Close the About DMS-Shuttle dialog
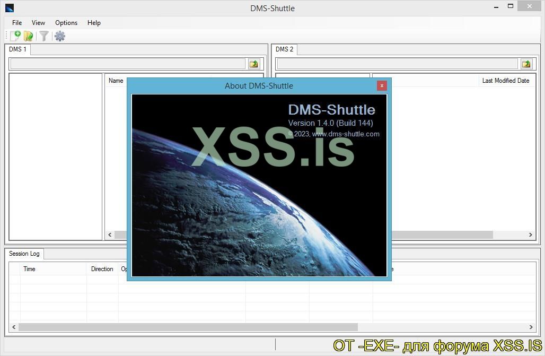 382,85
